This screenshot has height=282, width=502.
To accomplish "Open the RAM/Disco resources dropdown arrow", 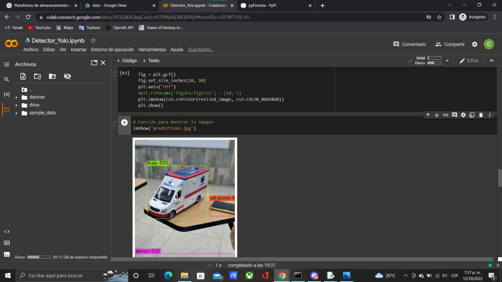I will coord(447,61).
